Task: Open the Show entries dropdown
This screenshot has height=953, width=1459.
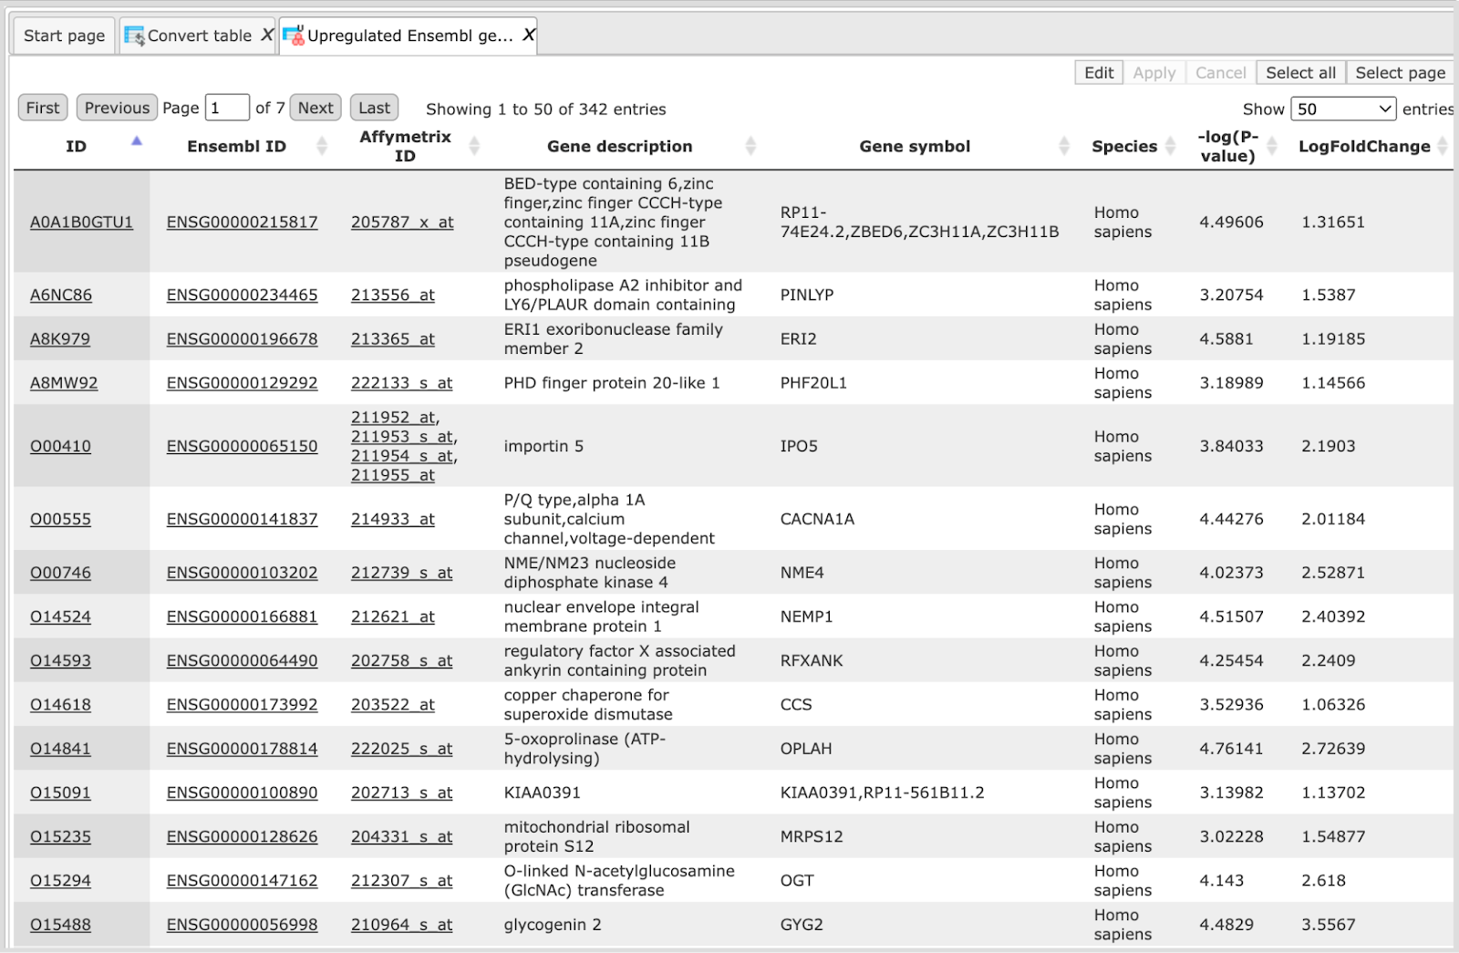Action: [x=1343, y=109]
